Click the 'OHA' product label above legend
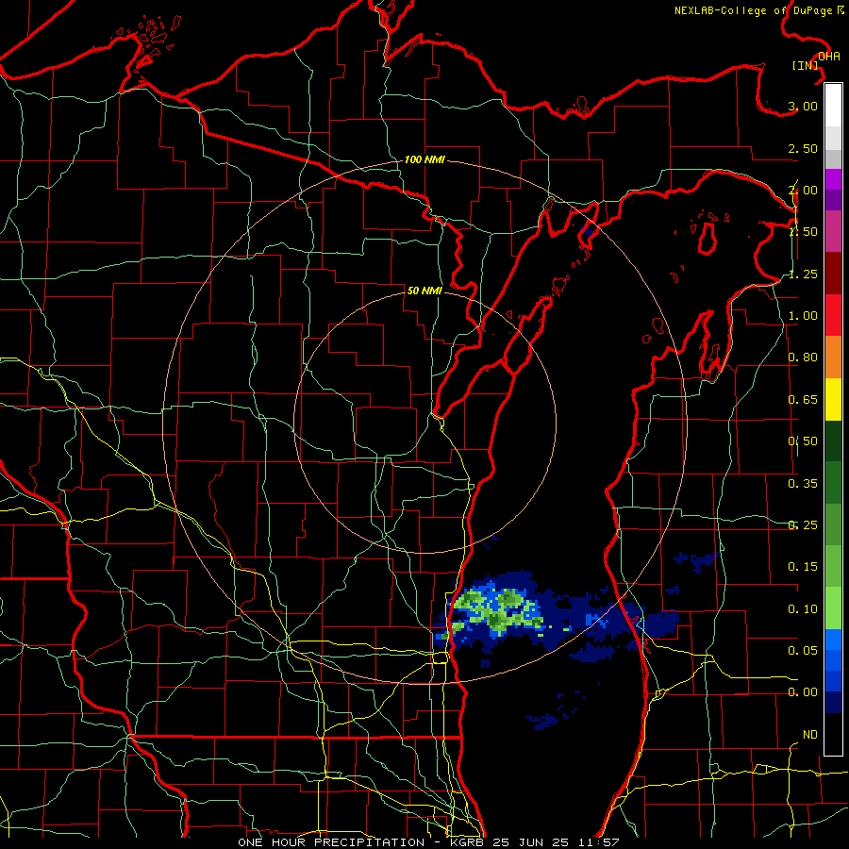 pos(829,57)
